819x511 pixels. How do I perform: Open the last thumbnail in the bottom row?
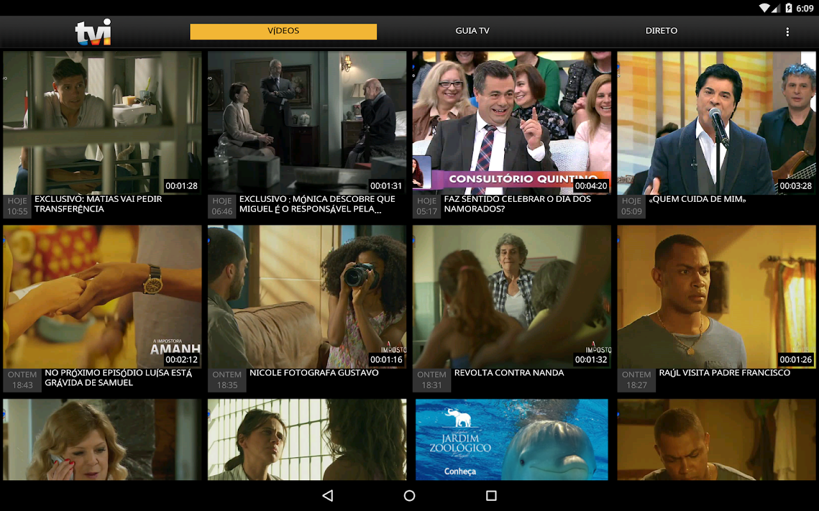pos(717,439)
